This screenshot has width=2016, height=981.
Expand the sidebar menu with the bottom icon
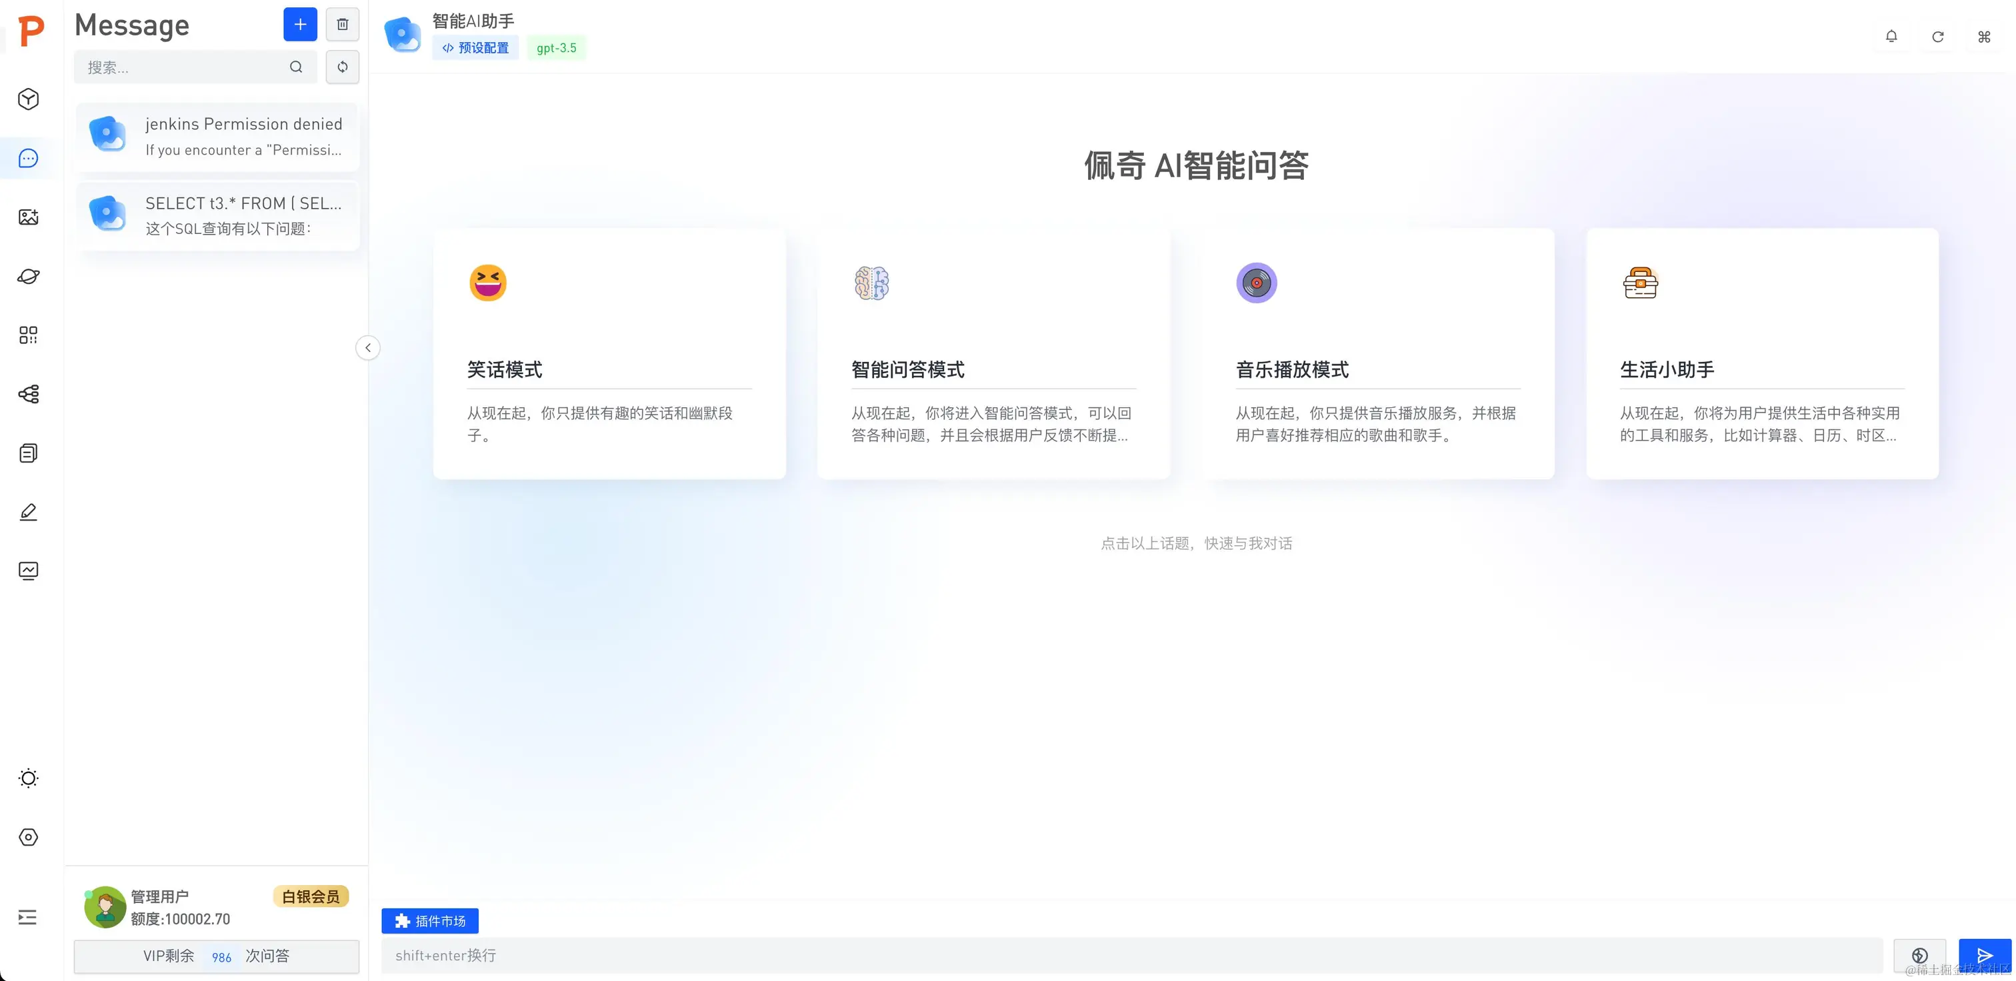[28, 917]
